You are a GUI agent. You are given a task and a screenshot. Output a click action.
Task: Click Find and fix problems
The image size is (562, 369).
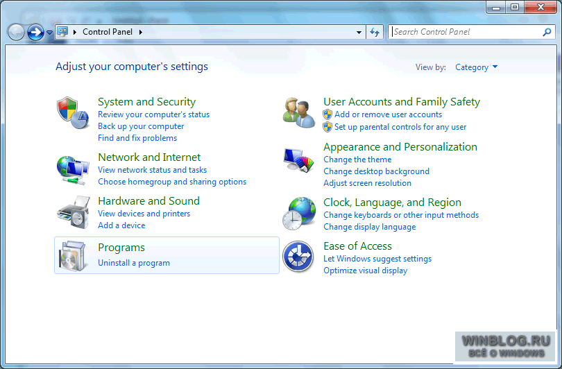137,138
